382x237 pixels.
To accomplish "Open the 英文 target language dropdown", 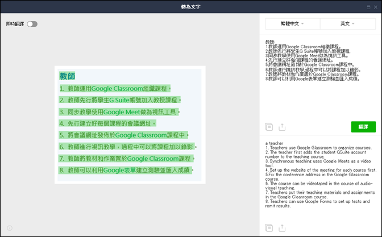I will point(348,24).
